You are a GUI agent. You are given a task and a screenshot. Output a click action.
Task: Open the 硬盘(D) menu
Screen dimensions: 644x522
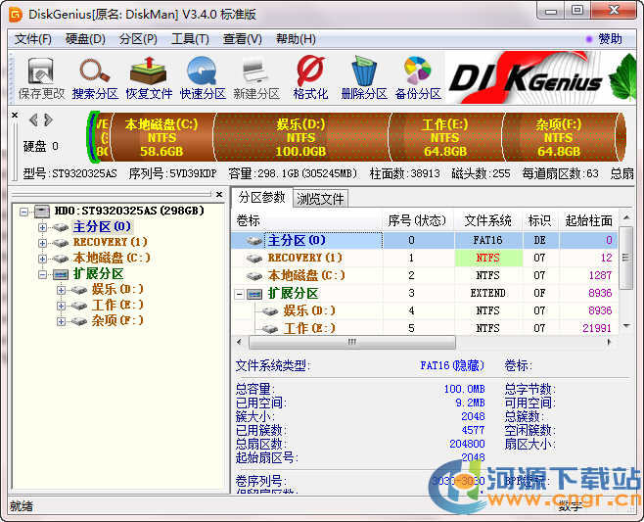click(x=85, y=39)
